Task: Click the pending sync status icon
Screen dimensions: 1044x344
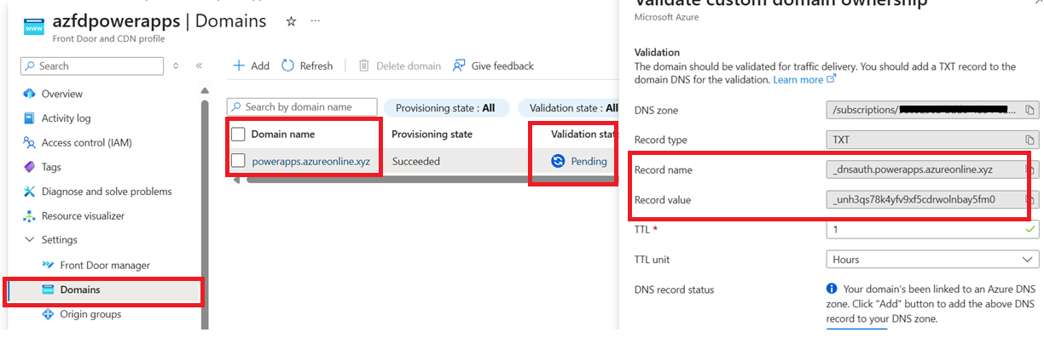Action: pos(559,161)
